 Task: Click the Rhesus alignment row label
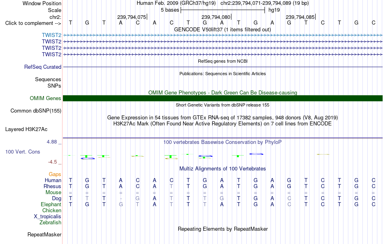coord(52,186)
